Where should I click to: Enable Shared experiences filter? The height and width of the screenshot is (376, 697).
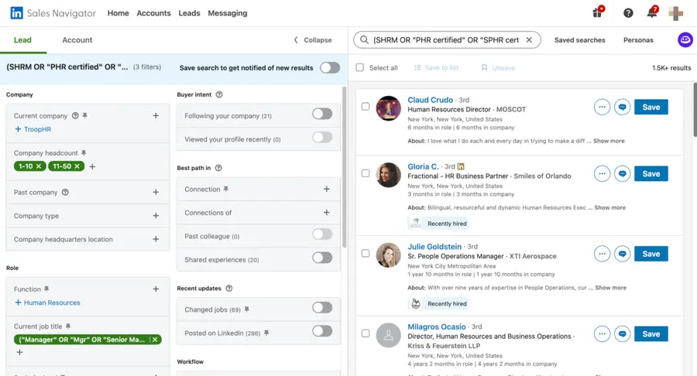pos(322,258)
